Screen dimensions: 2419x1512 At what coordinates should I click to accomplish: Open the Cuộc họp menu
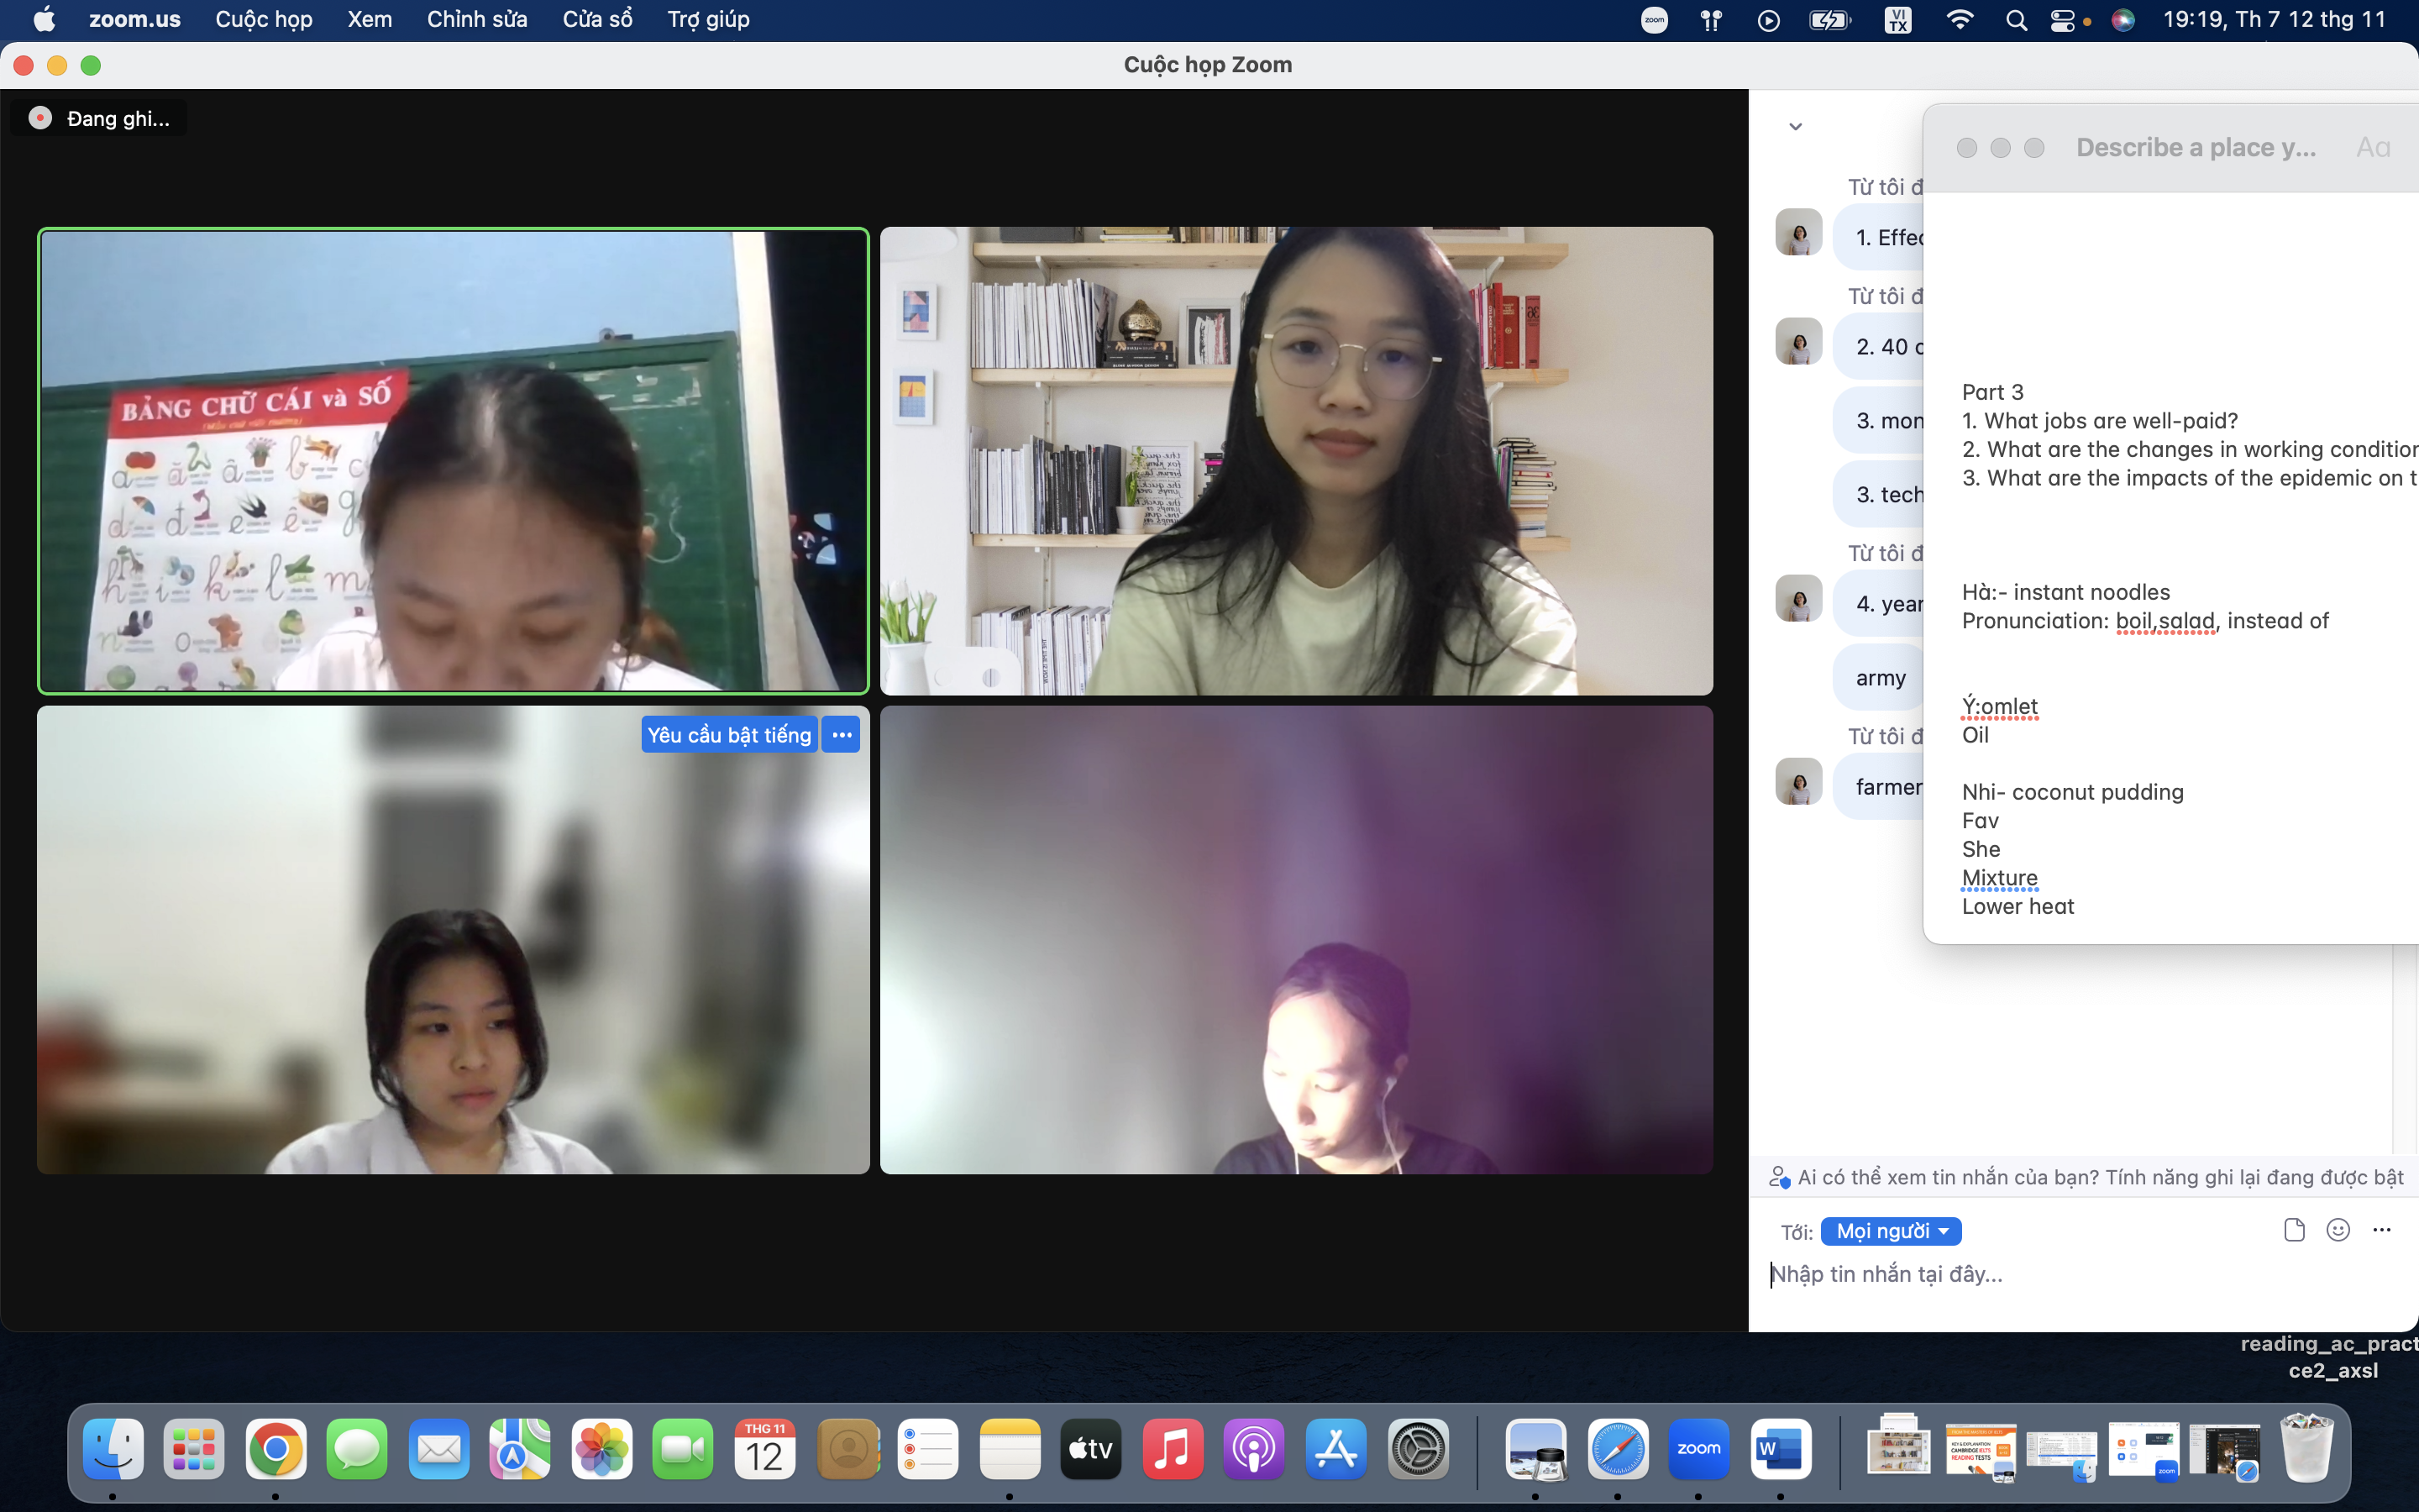coord(264,20)
